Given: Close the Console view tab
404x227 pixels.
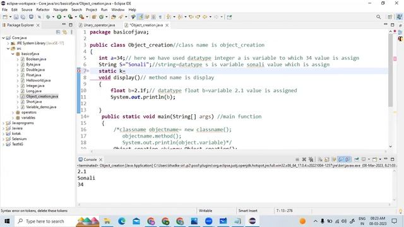Looking at the screenshot, I should 101,160.
